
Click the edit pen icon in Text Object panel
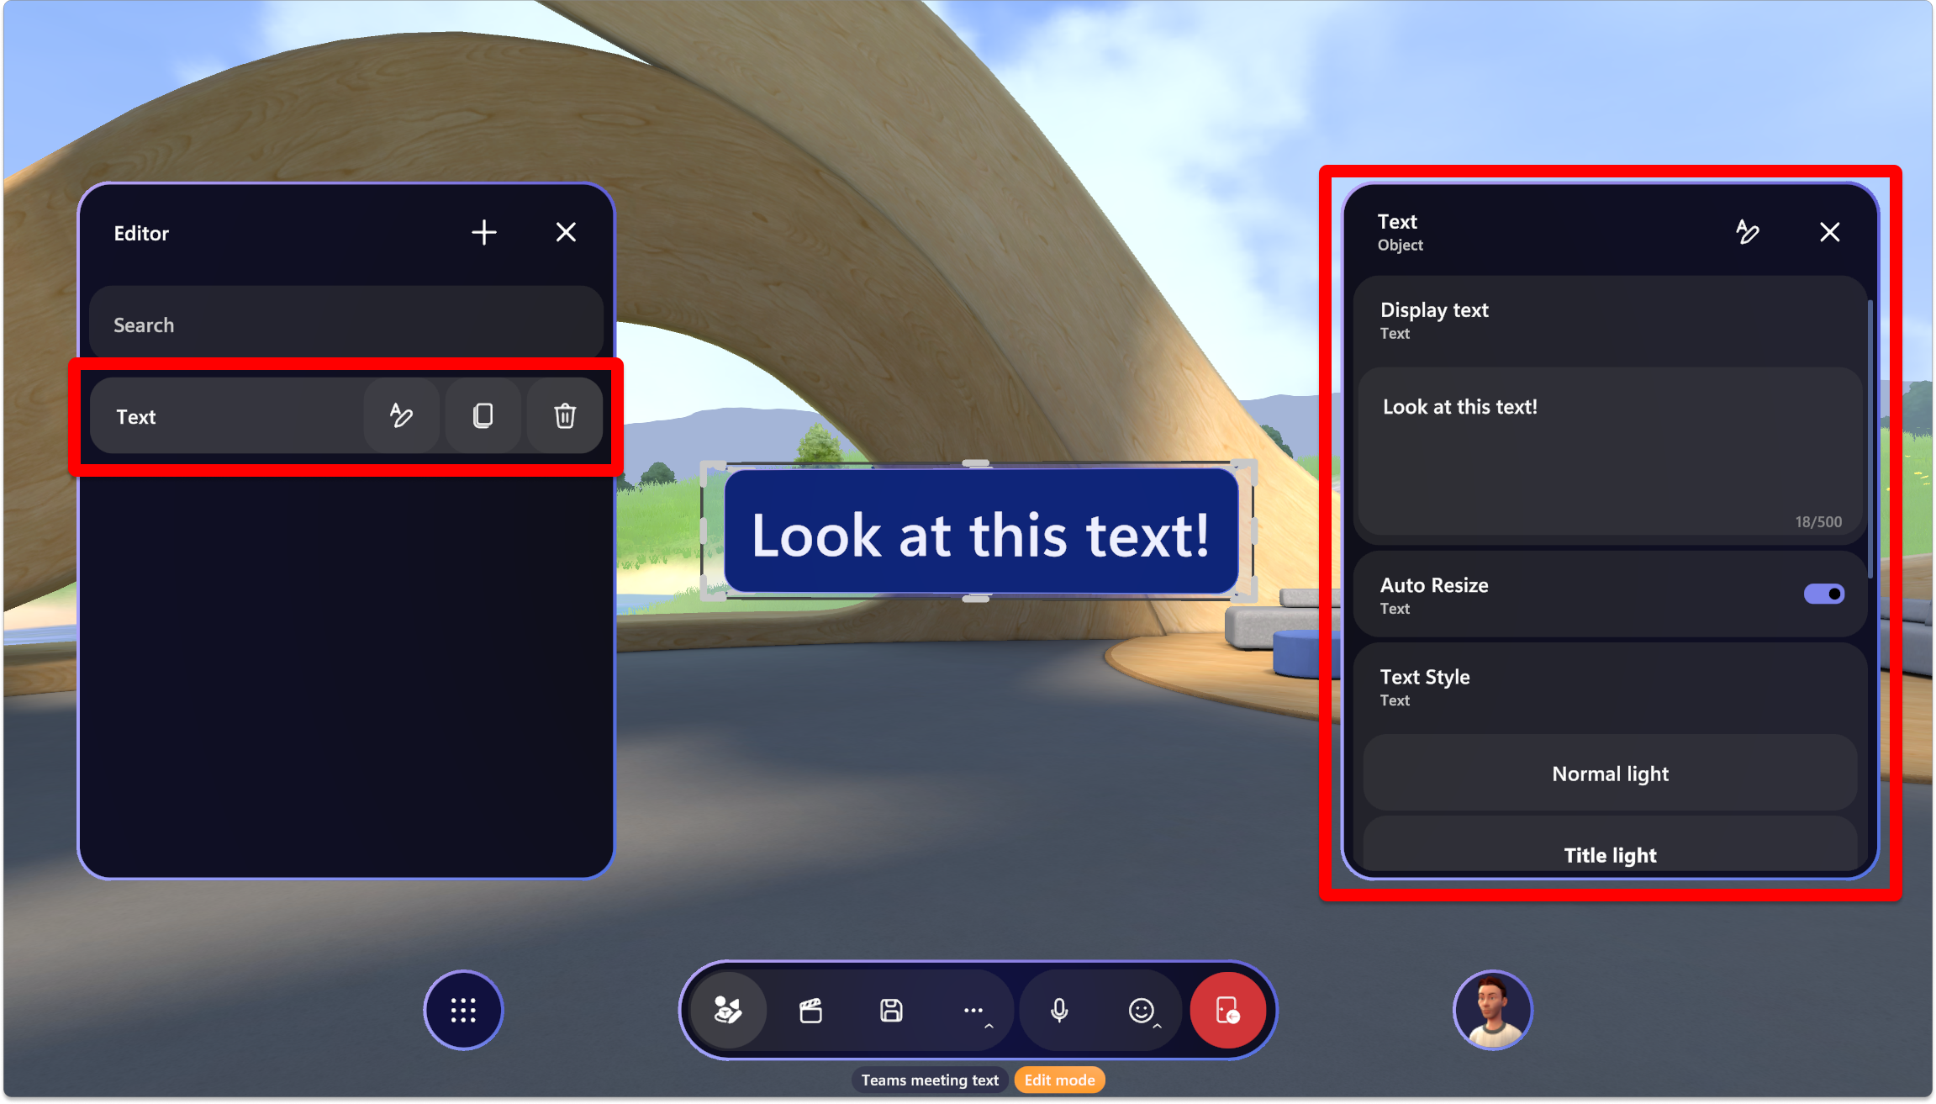point(1749,231)
